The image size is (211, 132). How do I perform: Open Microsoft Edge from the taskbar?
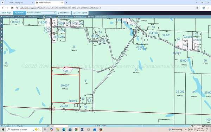point(64,130)
